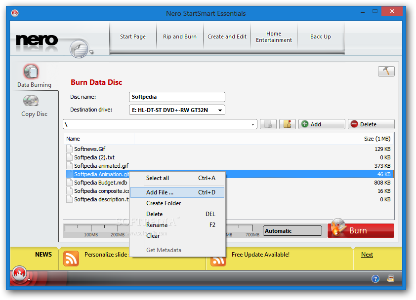
Task: Open the help question mark icon
Action: [x=375, y=279]
